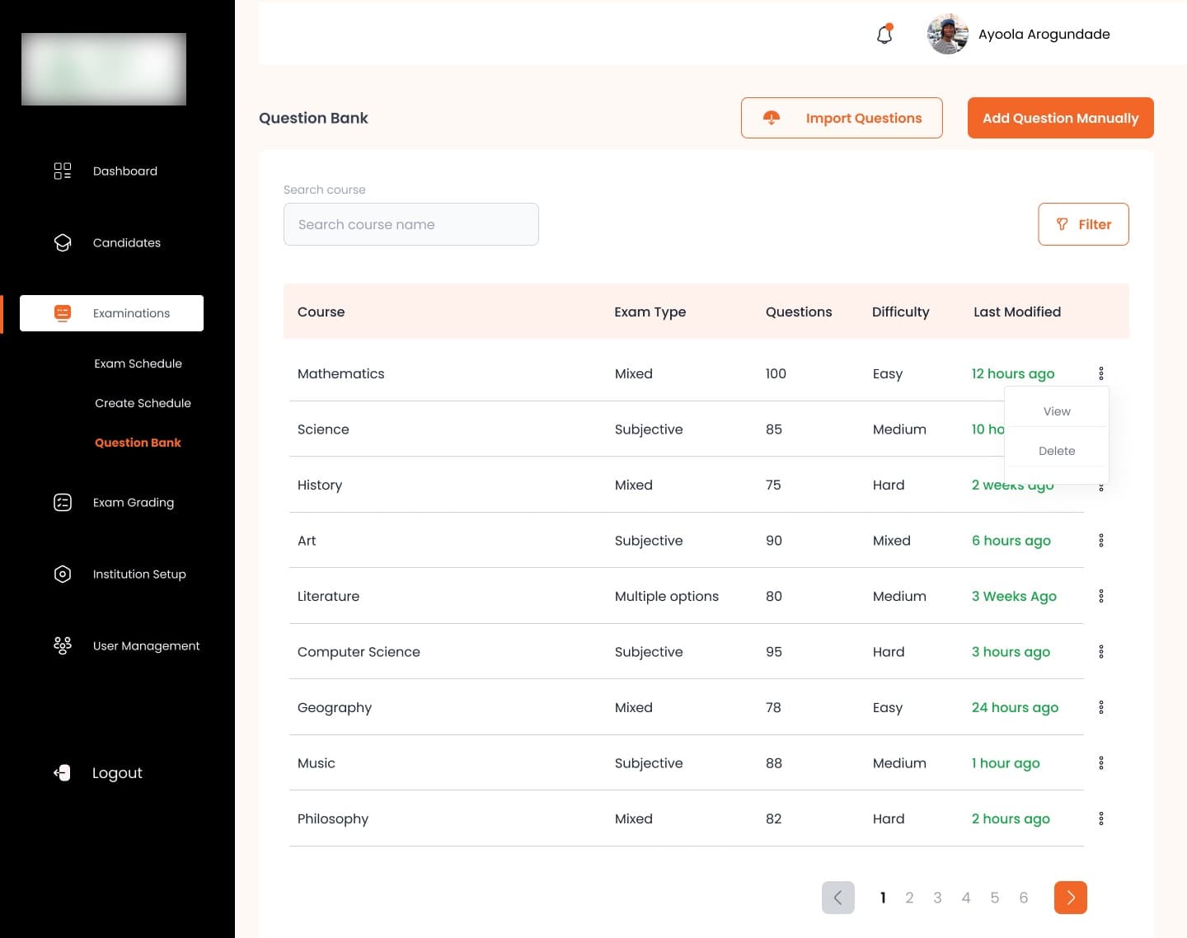Click the Exam Grading checklist icon

[63, 502]
